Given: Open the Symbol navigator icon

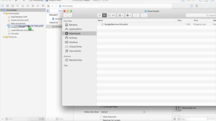Looking at the screenshot, I should 12,6.
